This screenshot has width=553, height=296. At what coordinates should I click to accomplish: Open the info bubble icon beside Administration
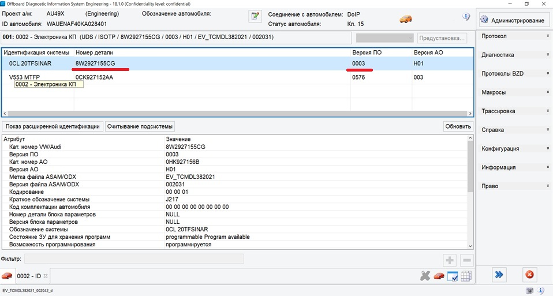[466, 17]
